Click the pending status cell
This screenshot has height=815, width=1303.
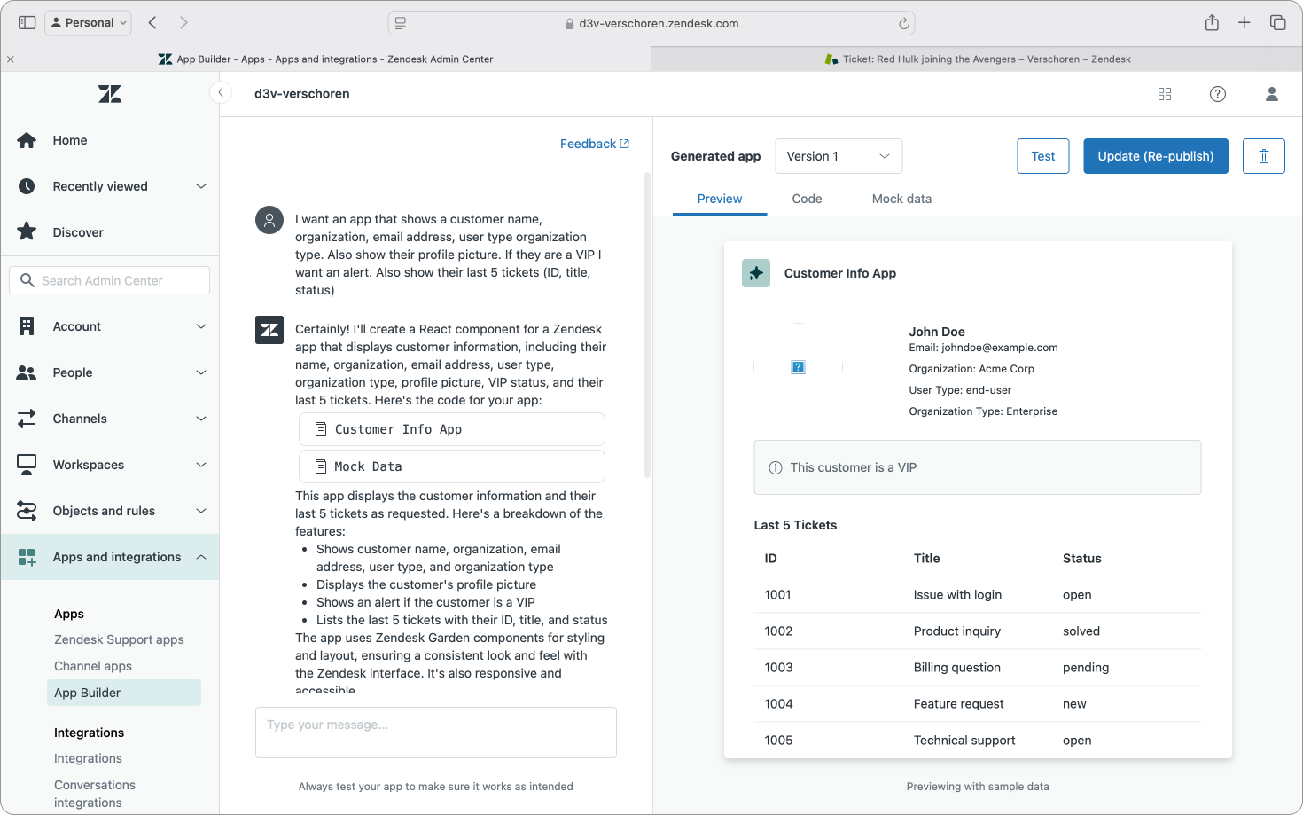point(1086,668)
